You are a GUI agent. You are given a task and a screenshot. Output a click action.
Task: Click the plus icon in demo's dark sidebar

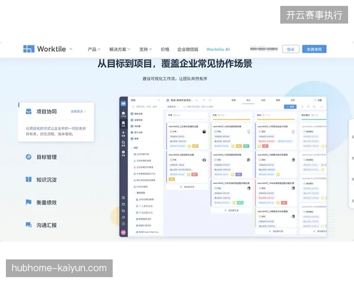point(123,134)
